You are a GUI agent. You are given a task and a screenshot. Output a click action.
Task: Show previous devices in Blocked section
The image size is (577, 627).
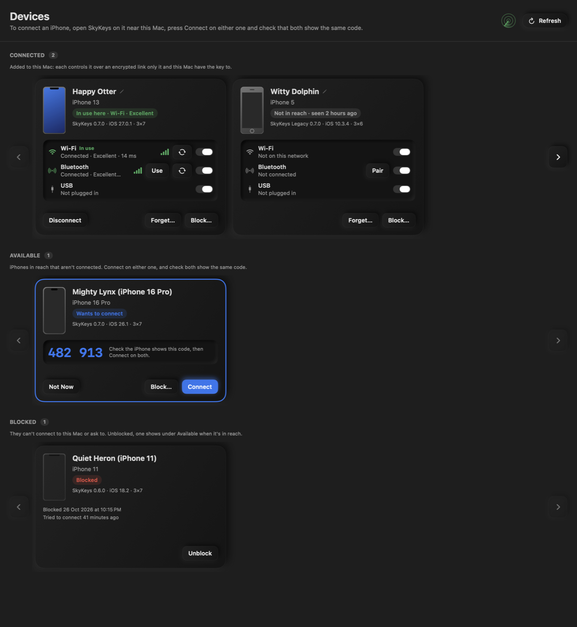coord(19,507)
